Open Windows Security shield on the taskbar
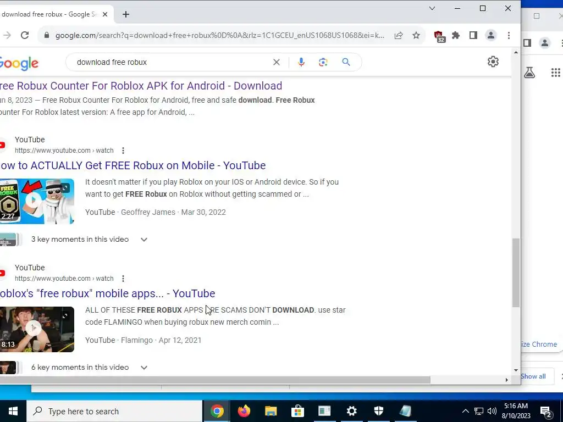563x422 pixels. tap(379, 411)
